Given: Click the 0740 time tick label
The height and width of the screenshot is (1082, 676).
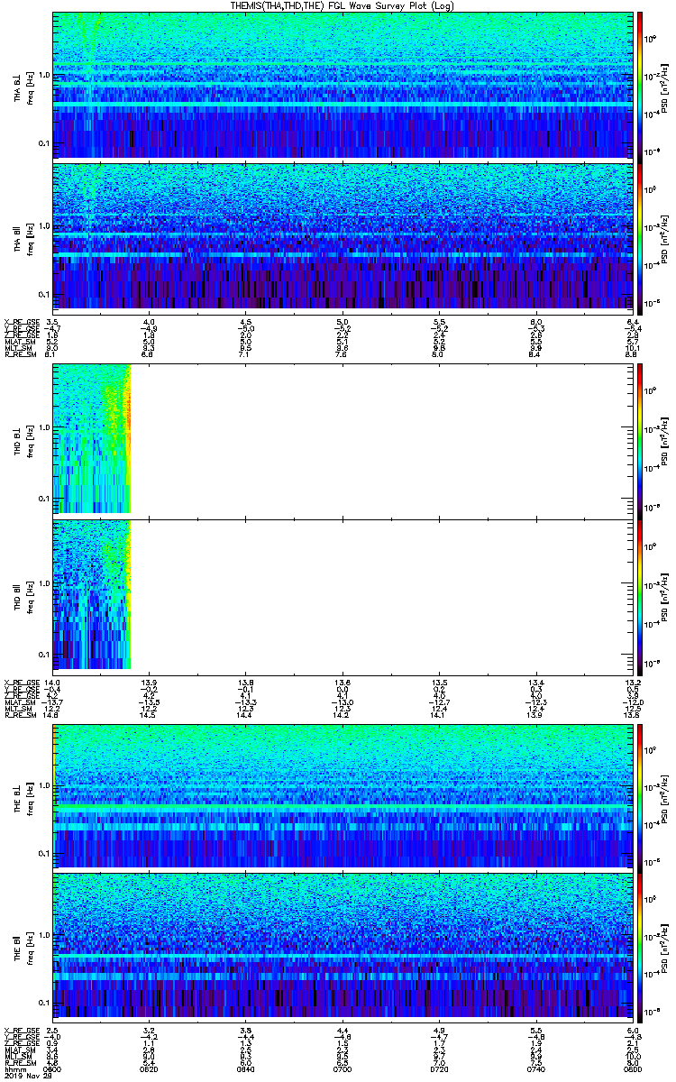Looking at the screenshot, I should 535,1069.
